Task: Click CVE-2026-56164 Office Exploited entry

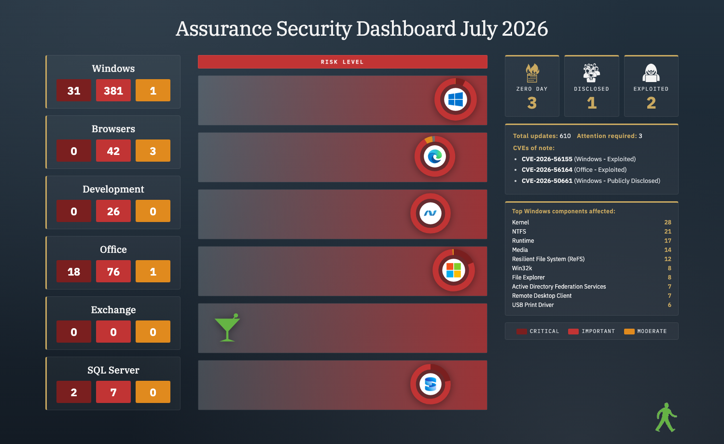Action: pyautogui.click(x=574, y=170)
